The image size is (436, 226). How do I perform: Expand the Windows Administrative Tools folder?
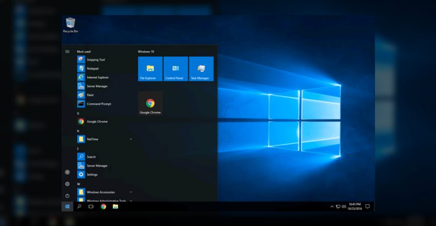click(131, 200)
